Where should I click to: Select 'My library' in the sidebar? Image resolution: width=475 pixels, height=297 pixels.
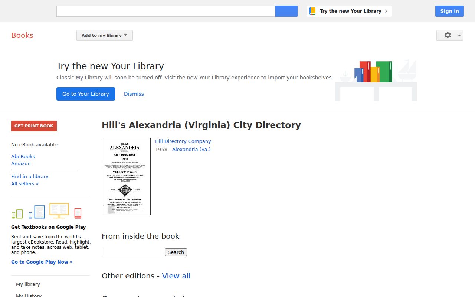coord(28,284)
